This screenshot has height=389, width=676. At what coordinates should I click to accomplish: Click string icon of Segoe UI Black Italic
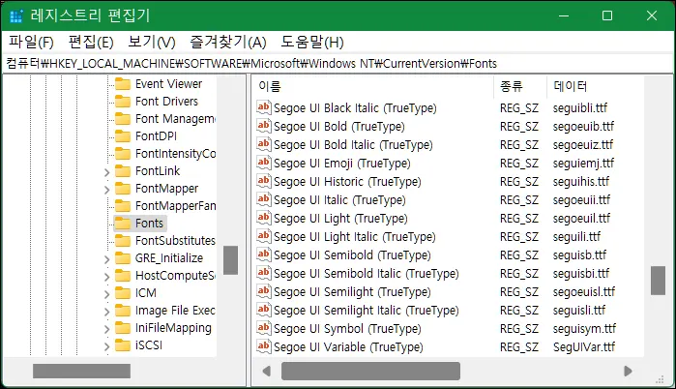click(x=263, y=107)
